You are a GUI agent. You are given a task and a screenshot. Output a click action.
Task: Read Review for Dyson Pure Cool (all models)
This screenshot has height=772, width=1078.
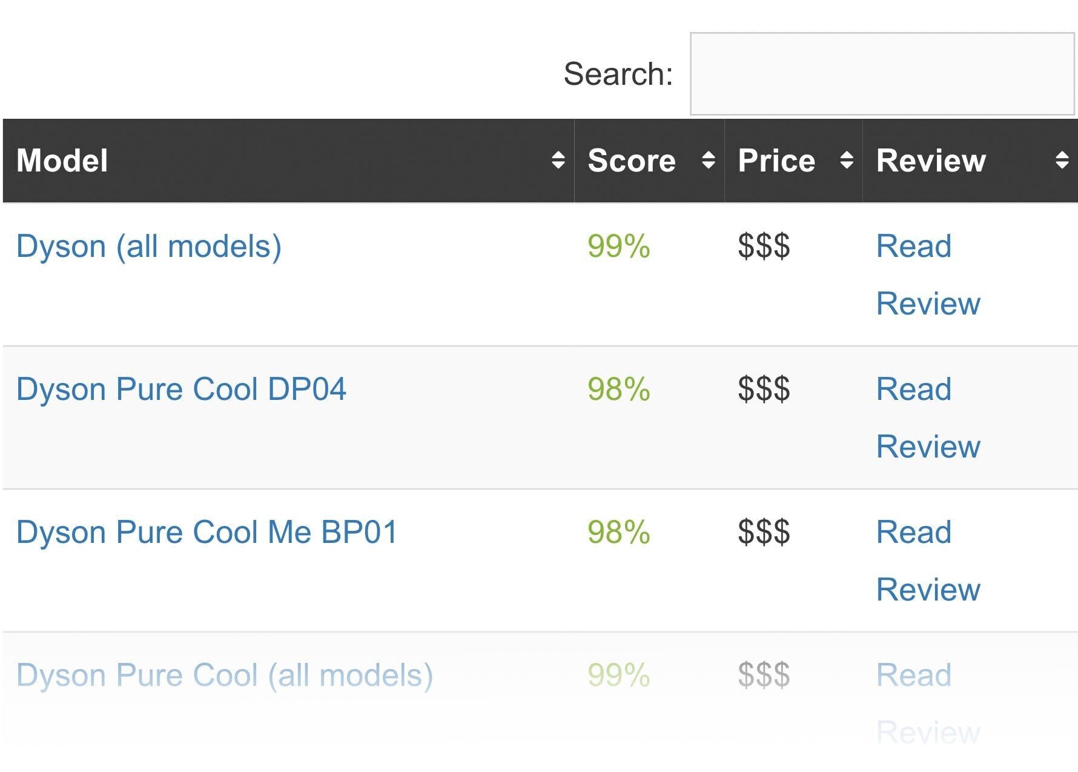[x=928, y=704]
